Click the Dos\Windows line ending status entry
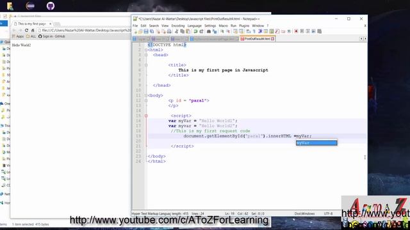This screenshot has height=230, width=410. (305, 213)
